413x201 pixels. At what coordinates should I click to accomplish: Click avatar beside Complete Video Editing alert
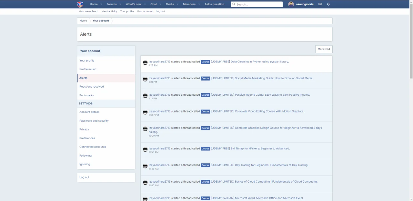[x=145, y=112]
